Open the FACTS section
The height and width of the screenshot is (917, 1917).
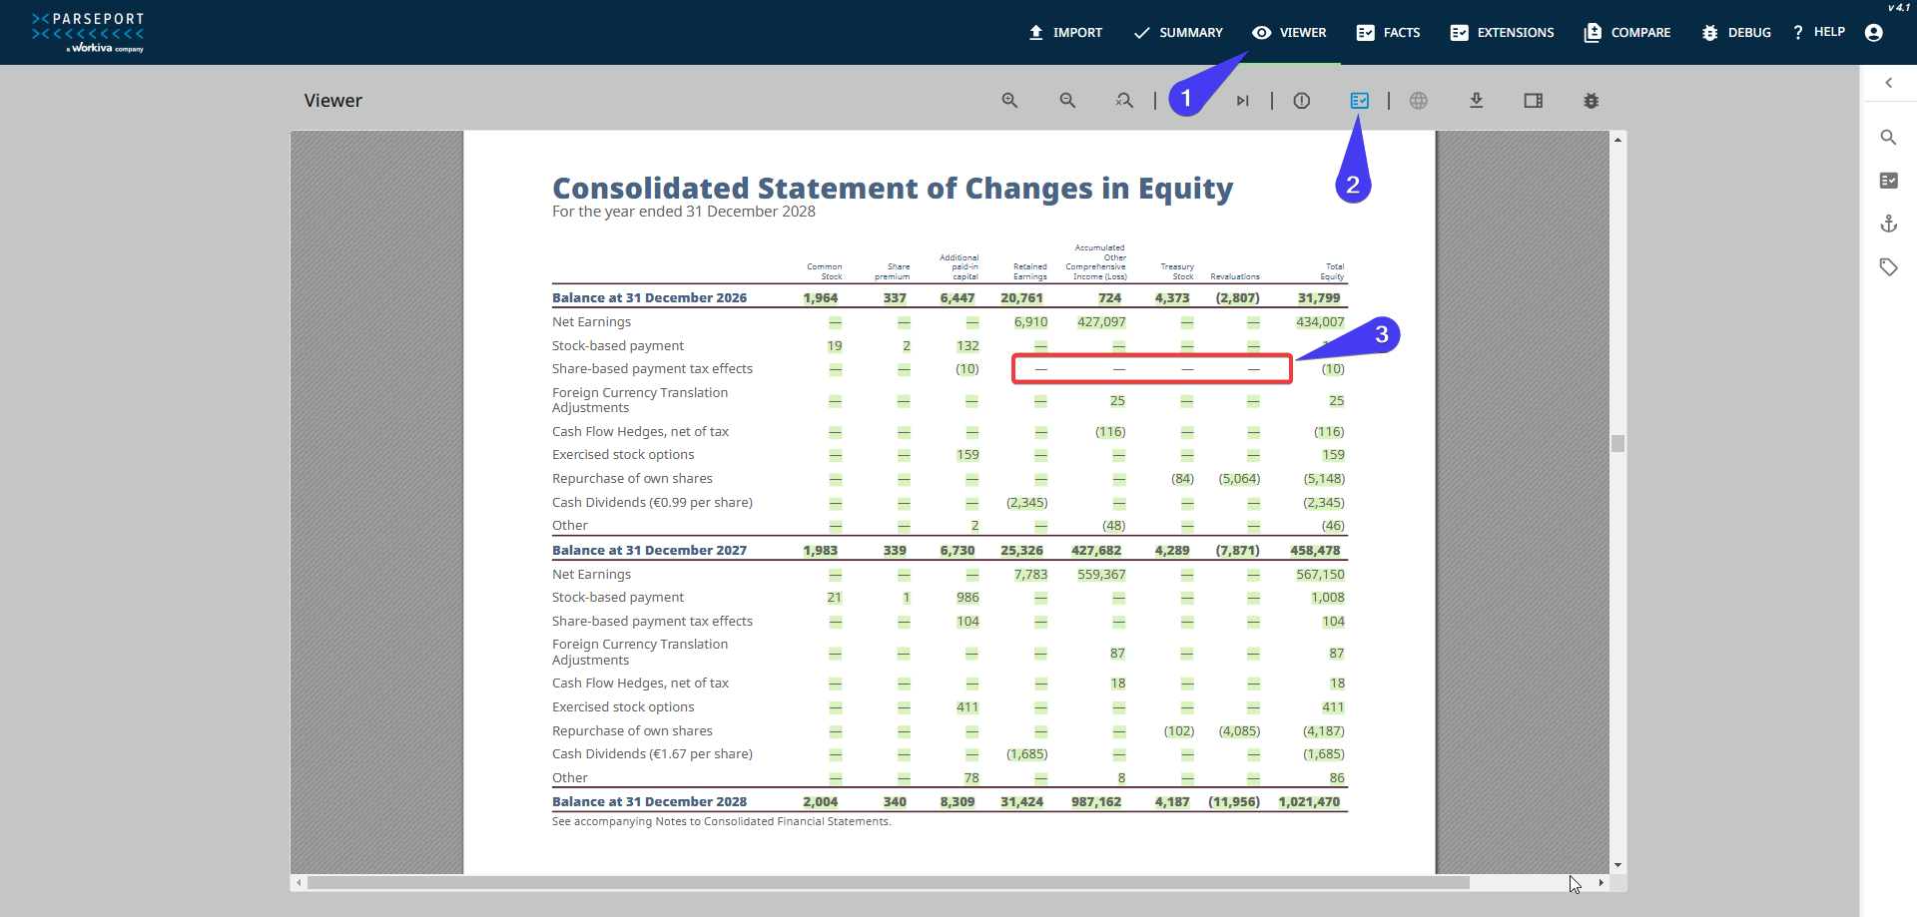[x=1388, y=33]
